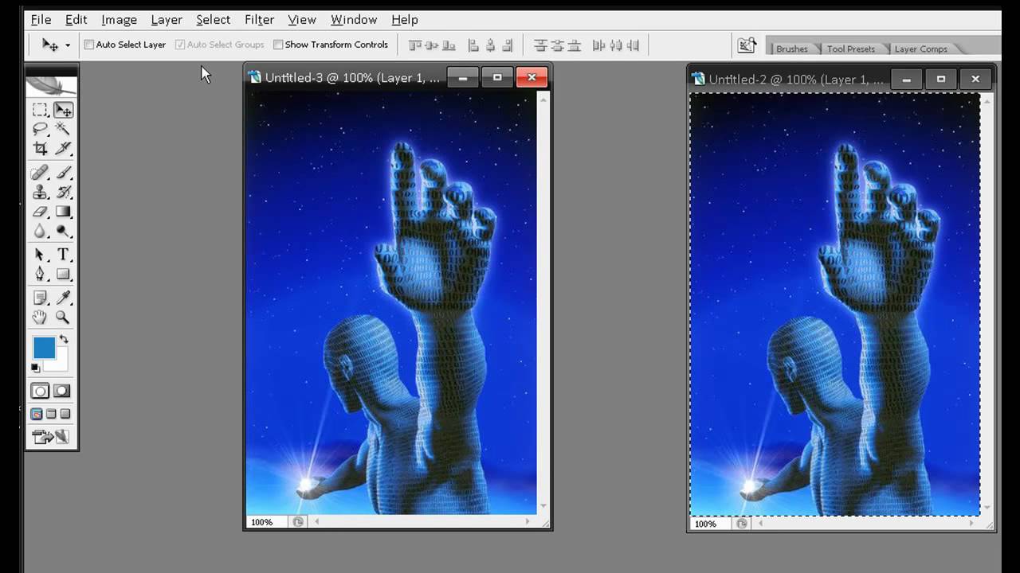The image size is (1020, 573).
Task: Select the Move tool in toolbox
Action: (63, 110)
